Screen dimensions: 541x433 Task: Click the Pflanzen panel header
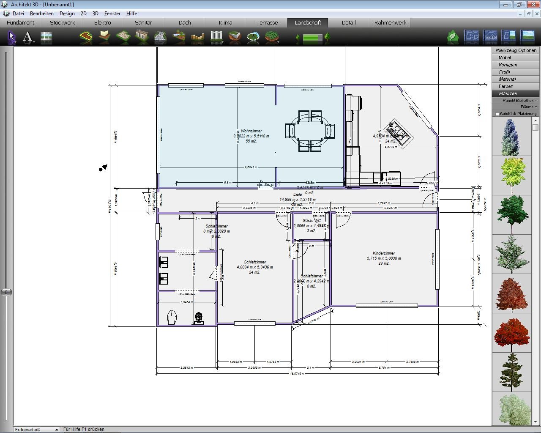516,93
